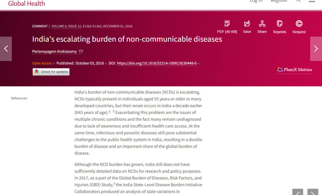Open PlumX Metrics

[x=294, y=70]
